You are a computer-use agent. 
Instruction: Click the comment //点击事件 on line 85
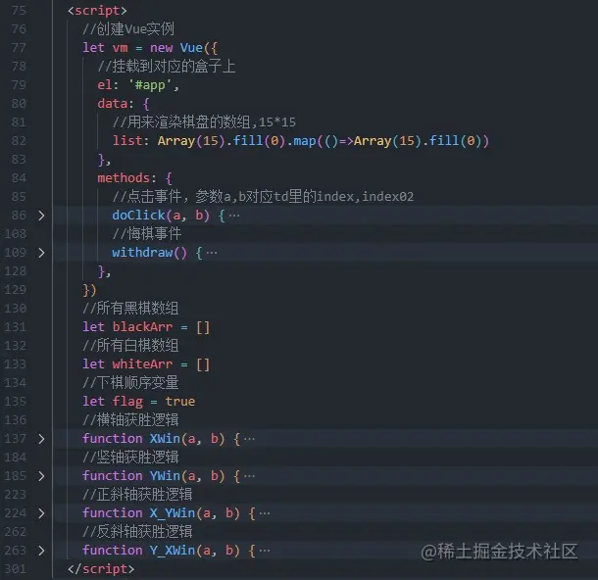click(x=263, y=197)
